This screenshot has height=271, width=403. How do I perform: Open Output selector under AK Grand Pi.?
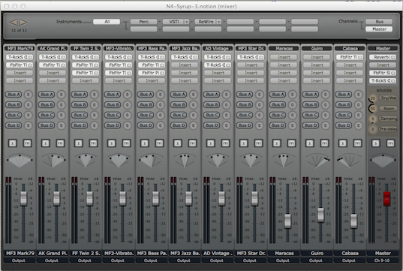point(52,260)
